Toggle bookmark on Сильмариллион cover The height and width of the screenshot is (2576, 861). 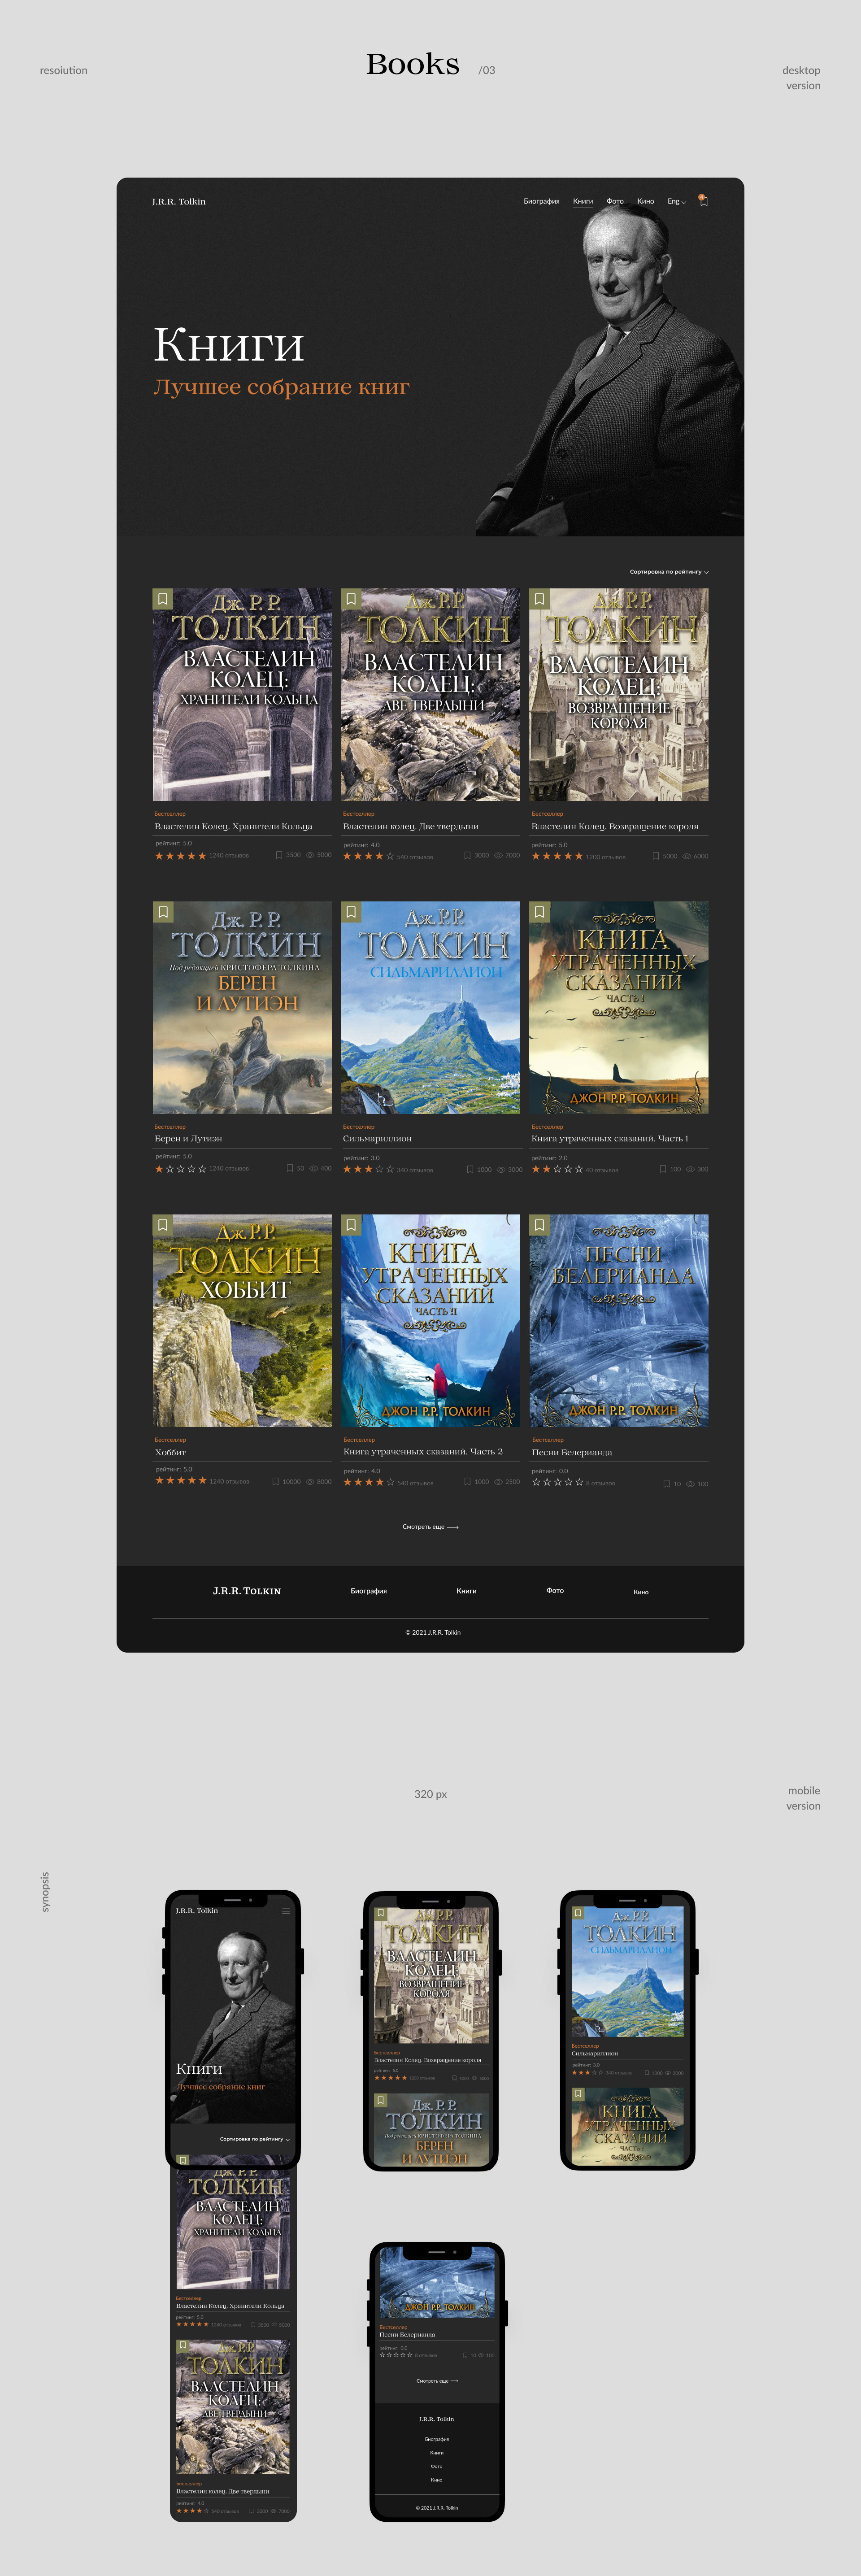click(351, 912)
